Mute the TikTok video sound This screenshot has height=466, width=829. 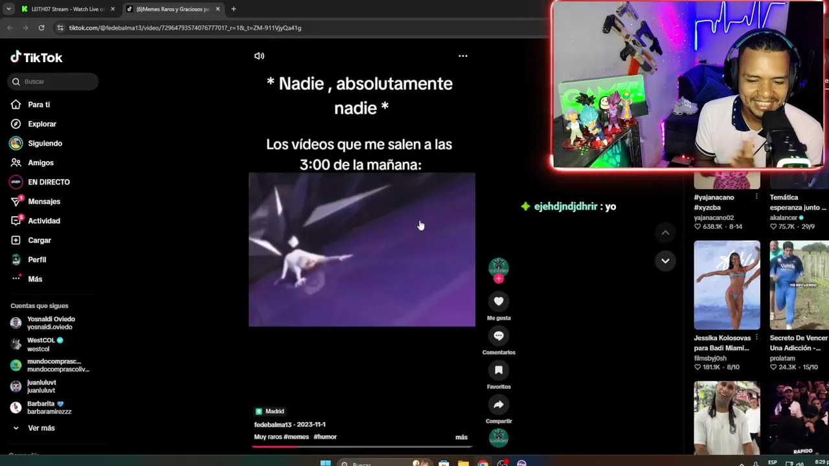tap(259, 56)
